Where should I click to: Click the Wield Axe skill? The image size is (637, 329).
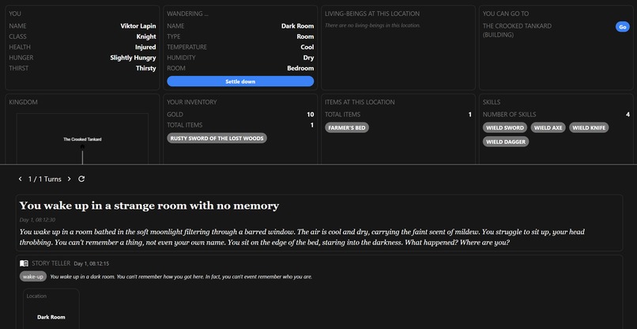click(x=548, y=127)
